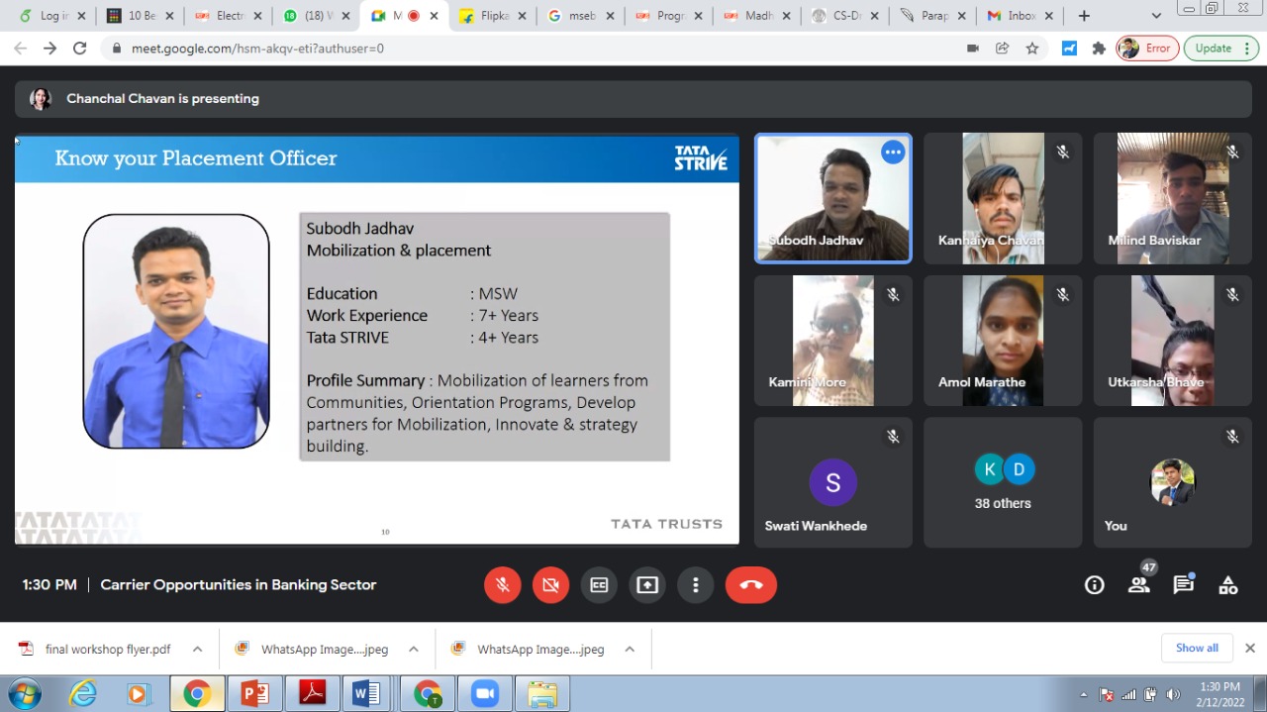Viewport: 1267px width, 712px height.
Task: Switch to the CS-Dr tab
Action: 844,16
